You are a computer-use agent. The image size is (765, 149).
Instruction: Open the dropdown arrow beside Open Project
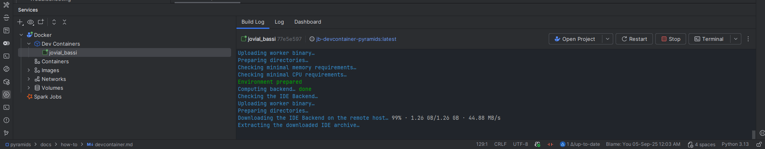click(608, 39)
